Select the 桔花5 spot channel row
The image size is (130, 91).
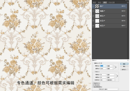[110, 26]
